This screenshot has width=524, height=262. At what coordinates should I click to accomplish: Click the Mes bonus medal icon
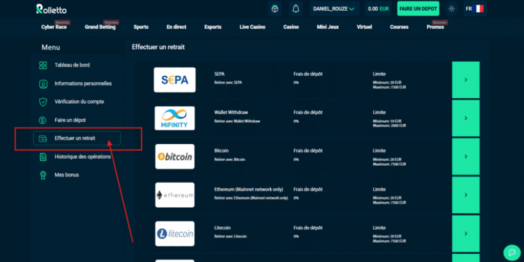click(43, 175)
